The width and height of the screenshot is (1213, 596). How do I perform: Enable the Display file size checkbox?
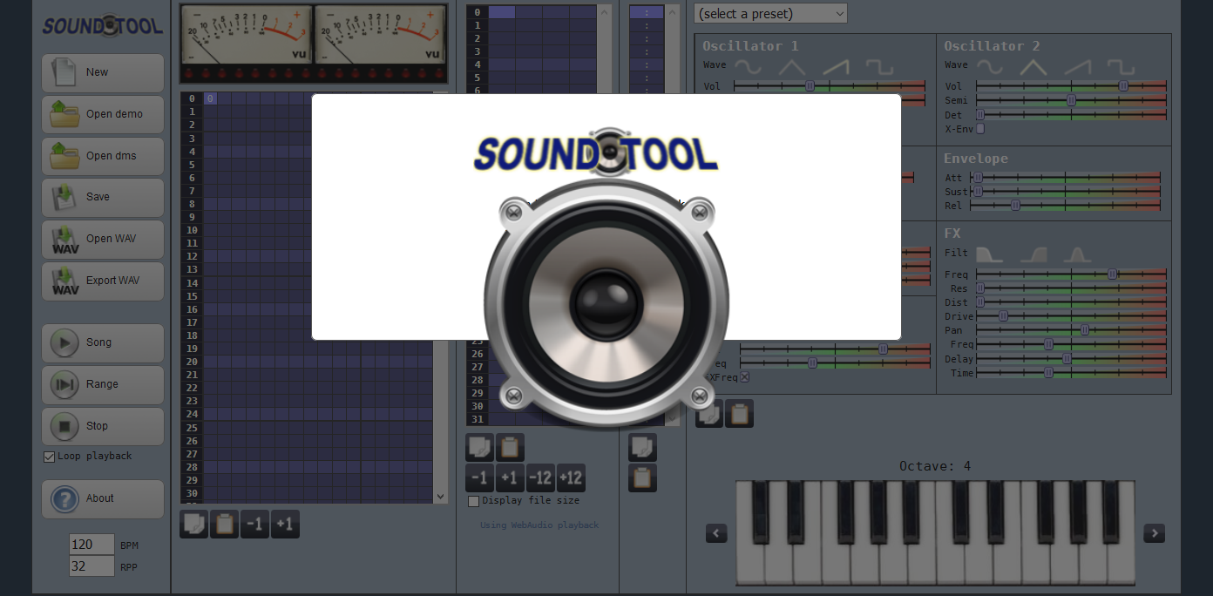click(x=473, y=501)
